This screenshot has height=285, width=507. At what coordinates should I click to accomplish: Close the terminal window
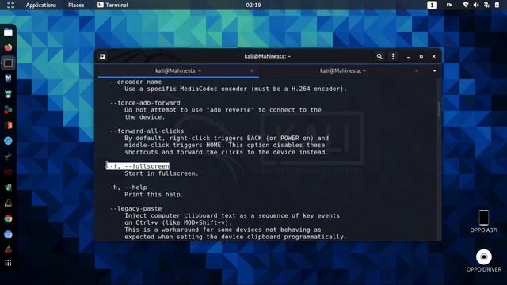point(433,56)
